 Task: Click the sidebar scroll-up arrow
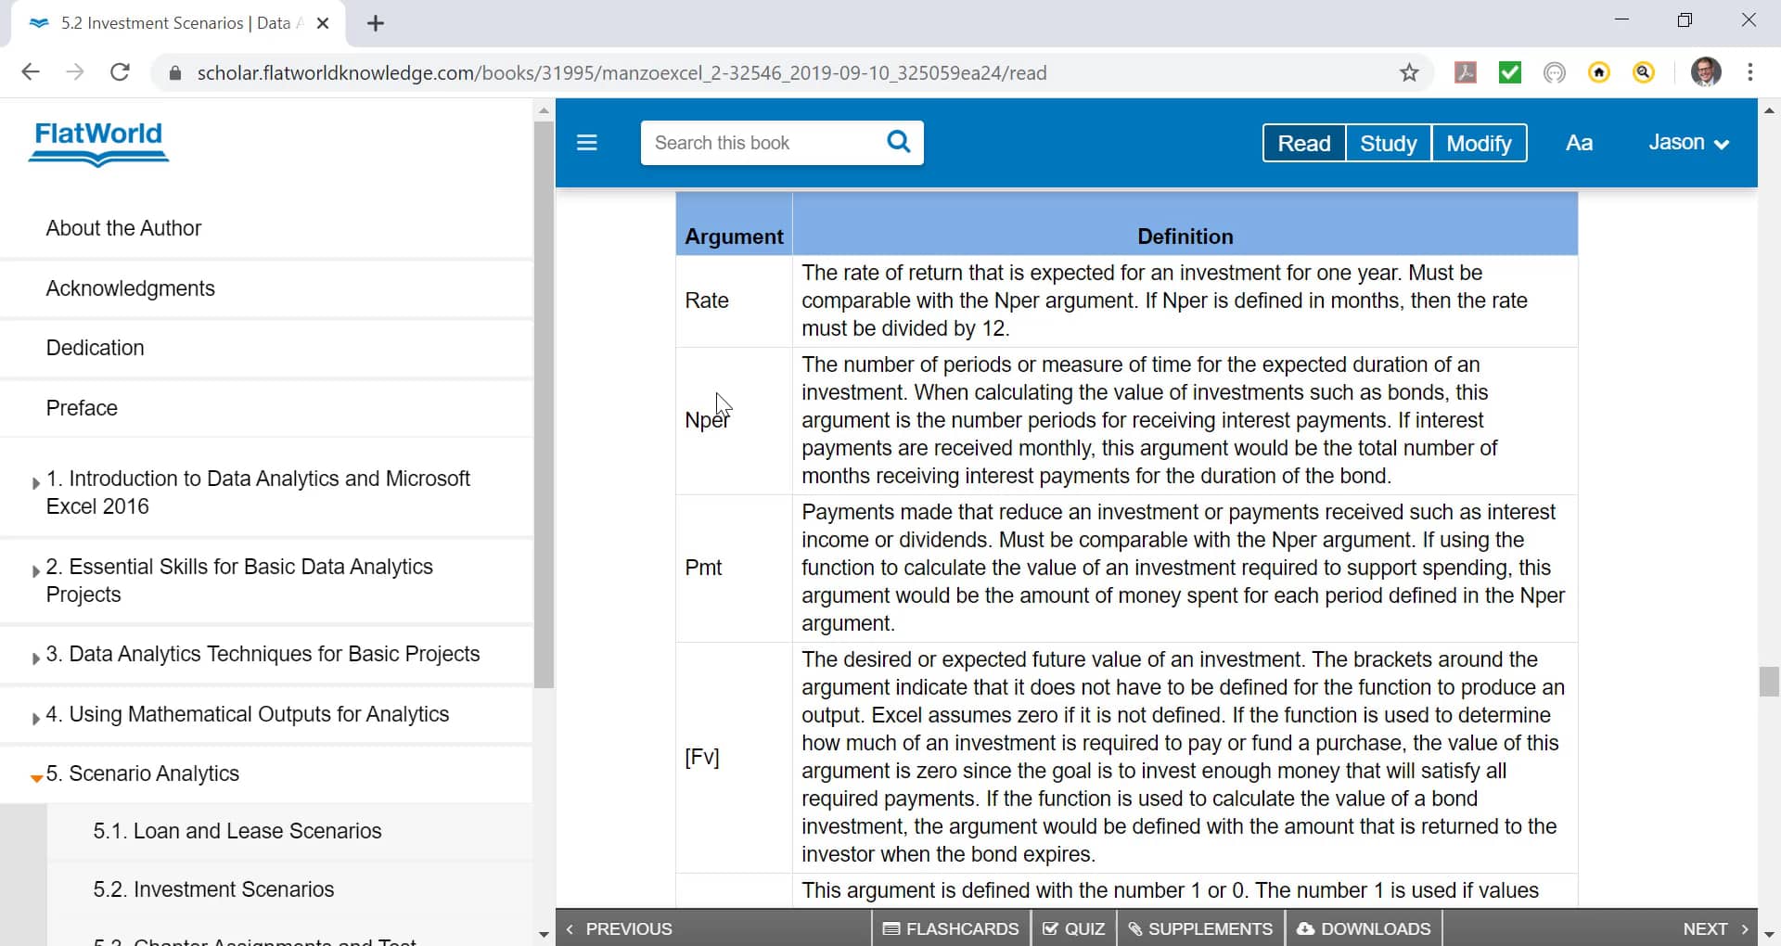(544, 110)
